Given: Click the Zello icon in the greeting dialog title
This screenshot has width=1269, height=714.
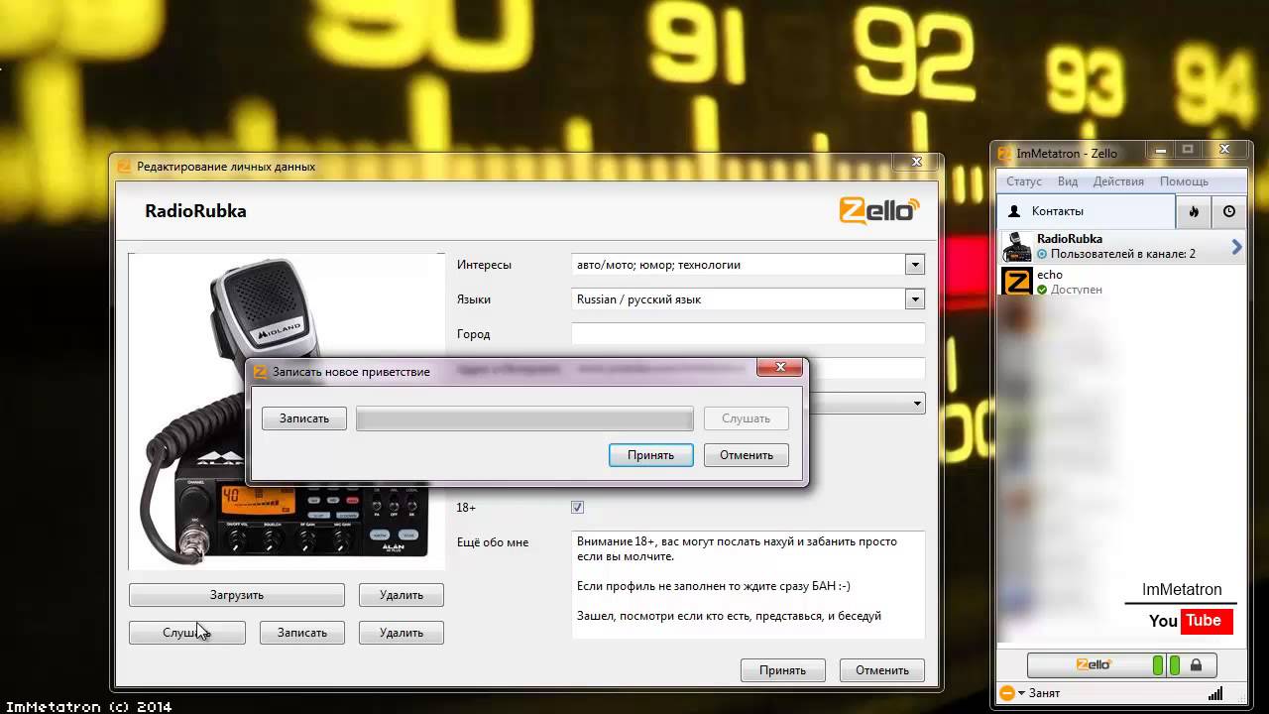Looking at the screenshot, I should pyautogui.click(x=261, y=372).
